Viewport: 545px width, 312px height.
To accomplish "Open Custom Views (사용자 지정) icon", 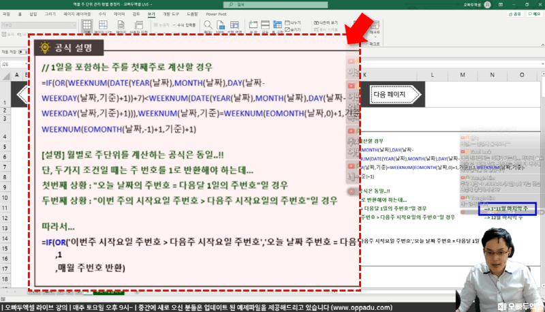I will [x=139, y=27].
